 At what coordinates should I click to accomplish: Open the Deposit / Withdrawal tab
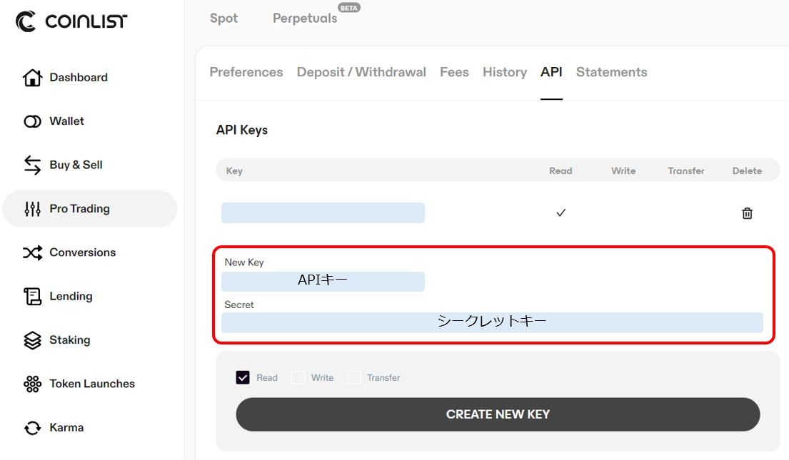coord(361,72)
